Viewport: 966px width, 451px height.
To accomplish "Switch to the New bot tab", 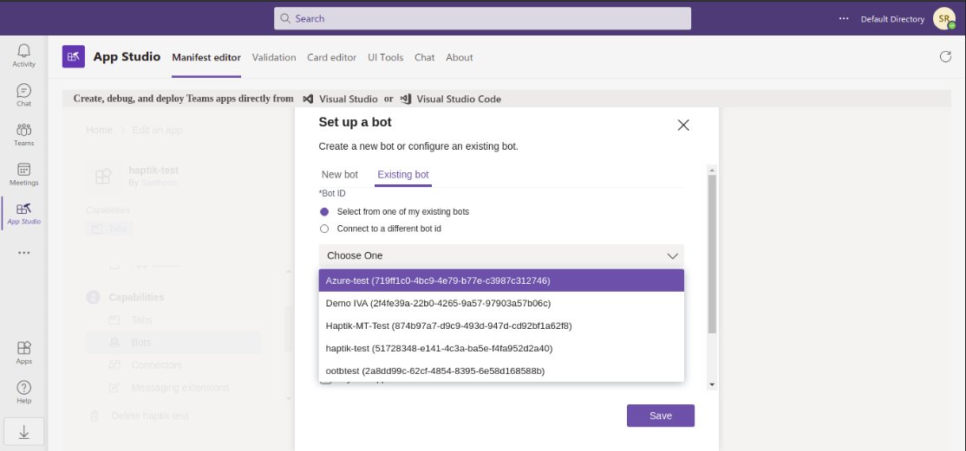I will (339, 175).
